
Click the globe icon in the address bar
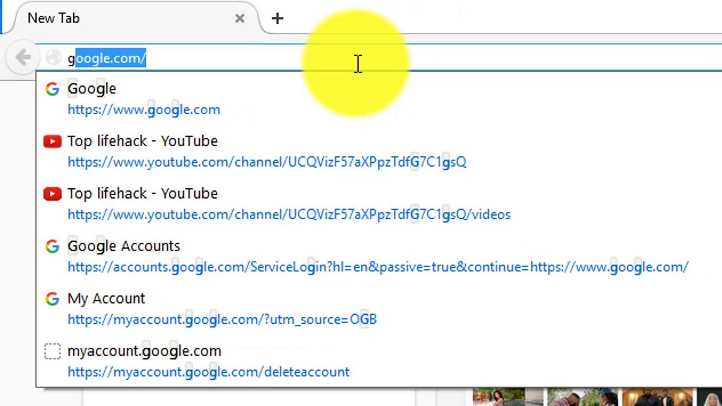tap(53, 57)
